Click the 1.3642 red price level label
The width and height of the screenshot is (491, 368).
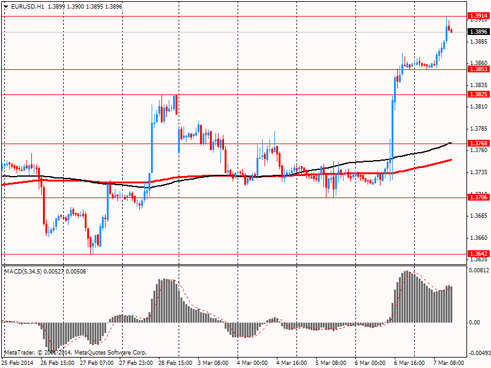(x=479, y=254)
